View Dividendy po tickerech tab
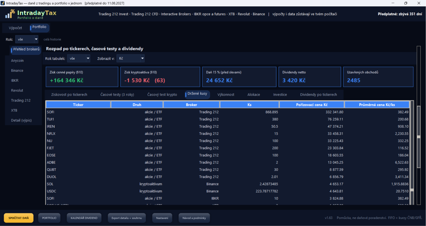Viewport: 426px width, 226px height. (318, 95)
